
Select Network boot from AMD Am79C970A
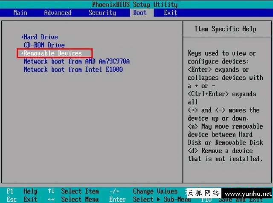click(77, 61)
